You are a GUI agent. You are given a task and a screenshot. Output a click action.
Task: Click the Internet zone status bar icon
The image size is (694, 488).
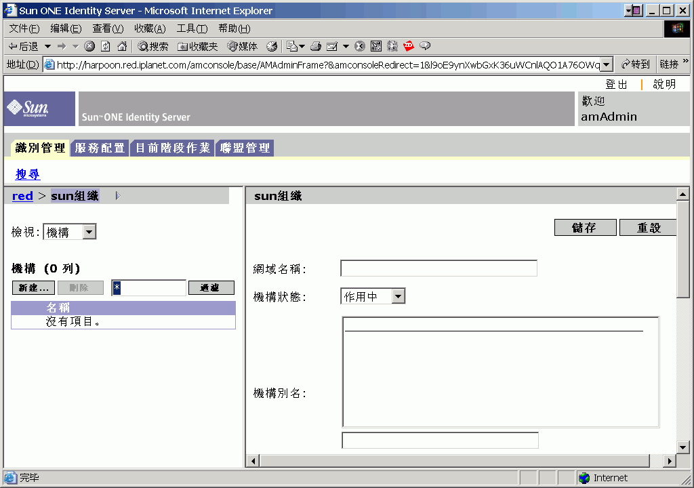point(584,478)
